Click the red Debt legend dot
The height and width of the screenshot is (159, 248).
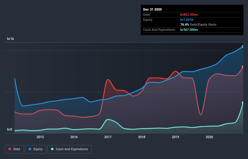pos(10,149)
